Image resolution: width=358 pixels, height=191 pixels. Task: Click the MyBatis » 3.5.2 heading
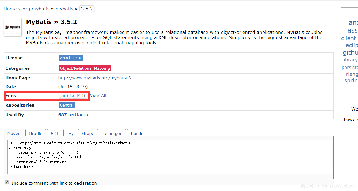click(x=51, y=22)
